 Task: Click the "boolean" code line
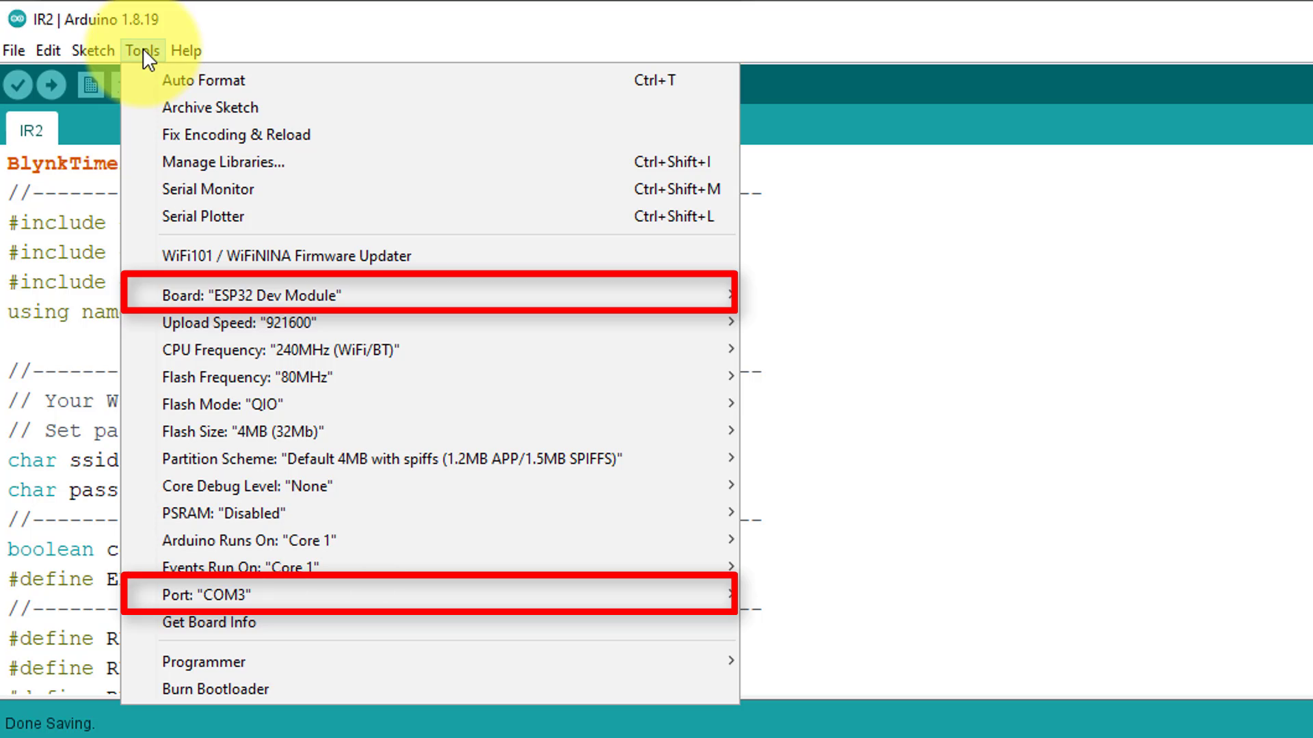click(63, 549)
